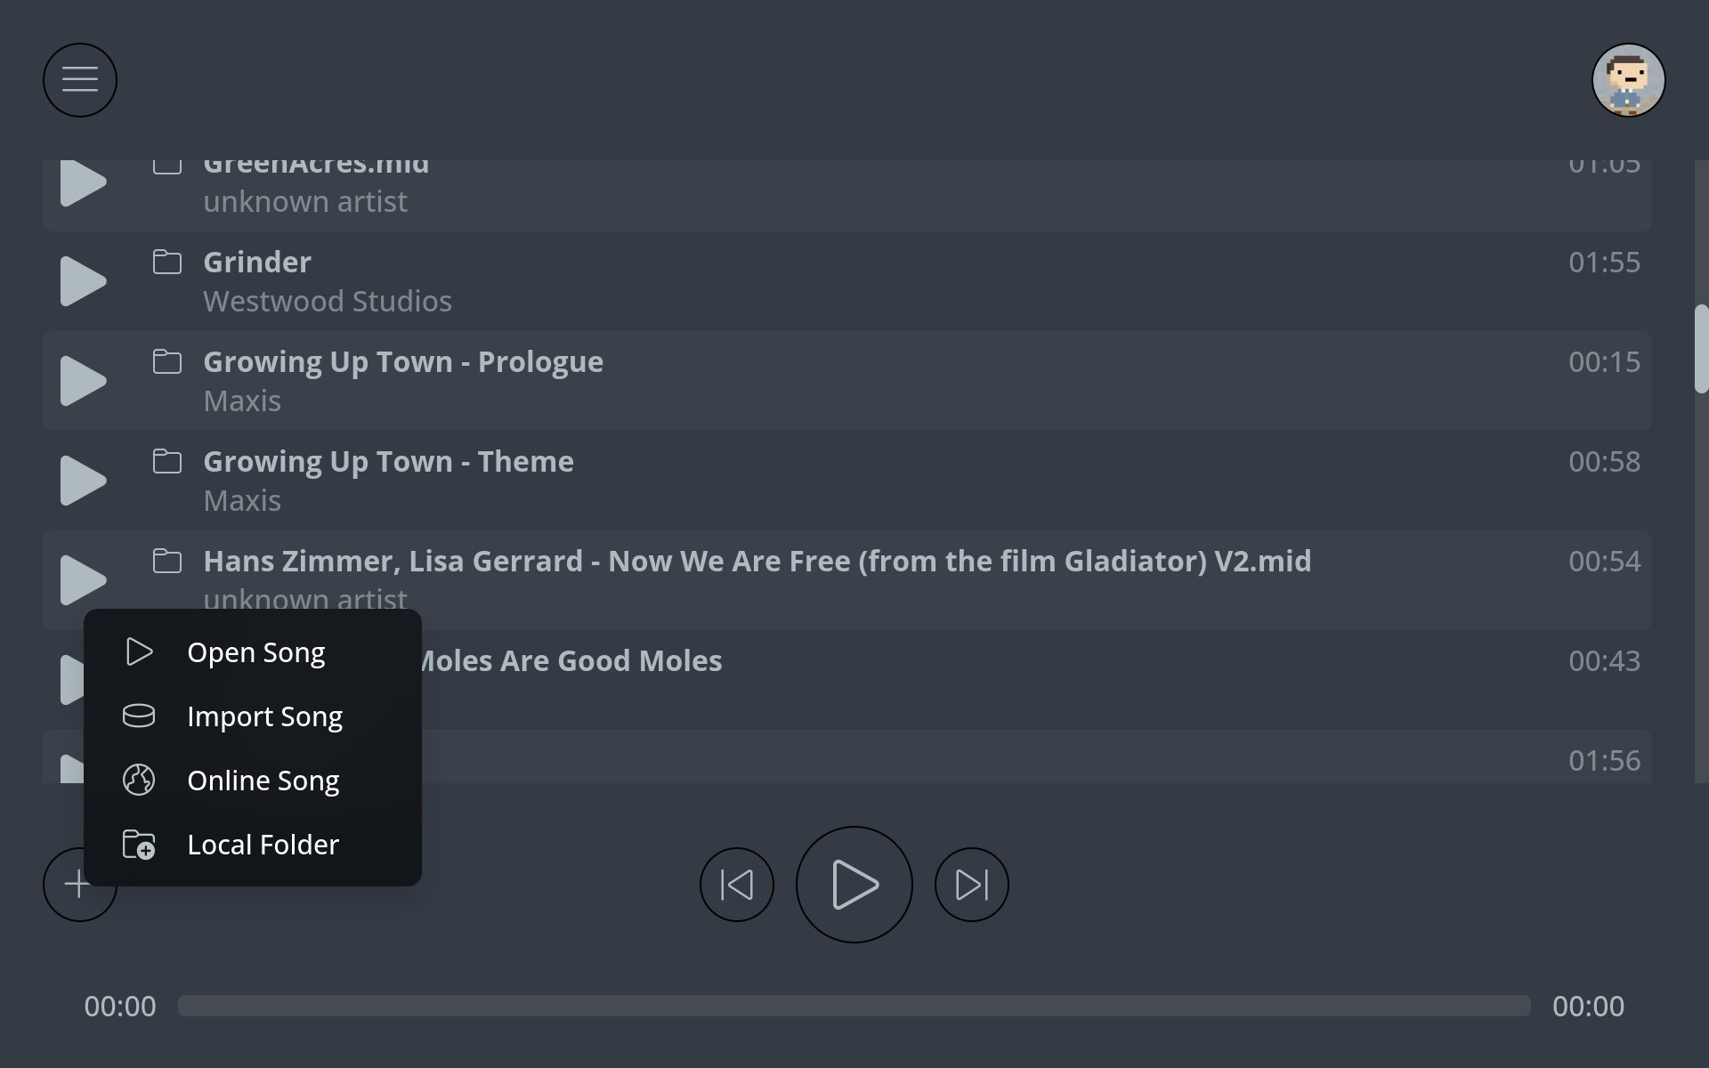Click the plus button to add a song

coord(78,884)
